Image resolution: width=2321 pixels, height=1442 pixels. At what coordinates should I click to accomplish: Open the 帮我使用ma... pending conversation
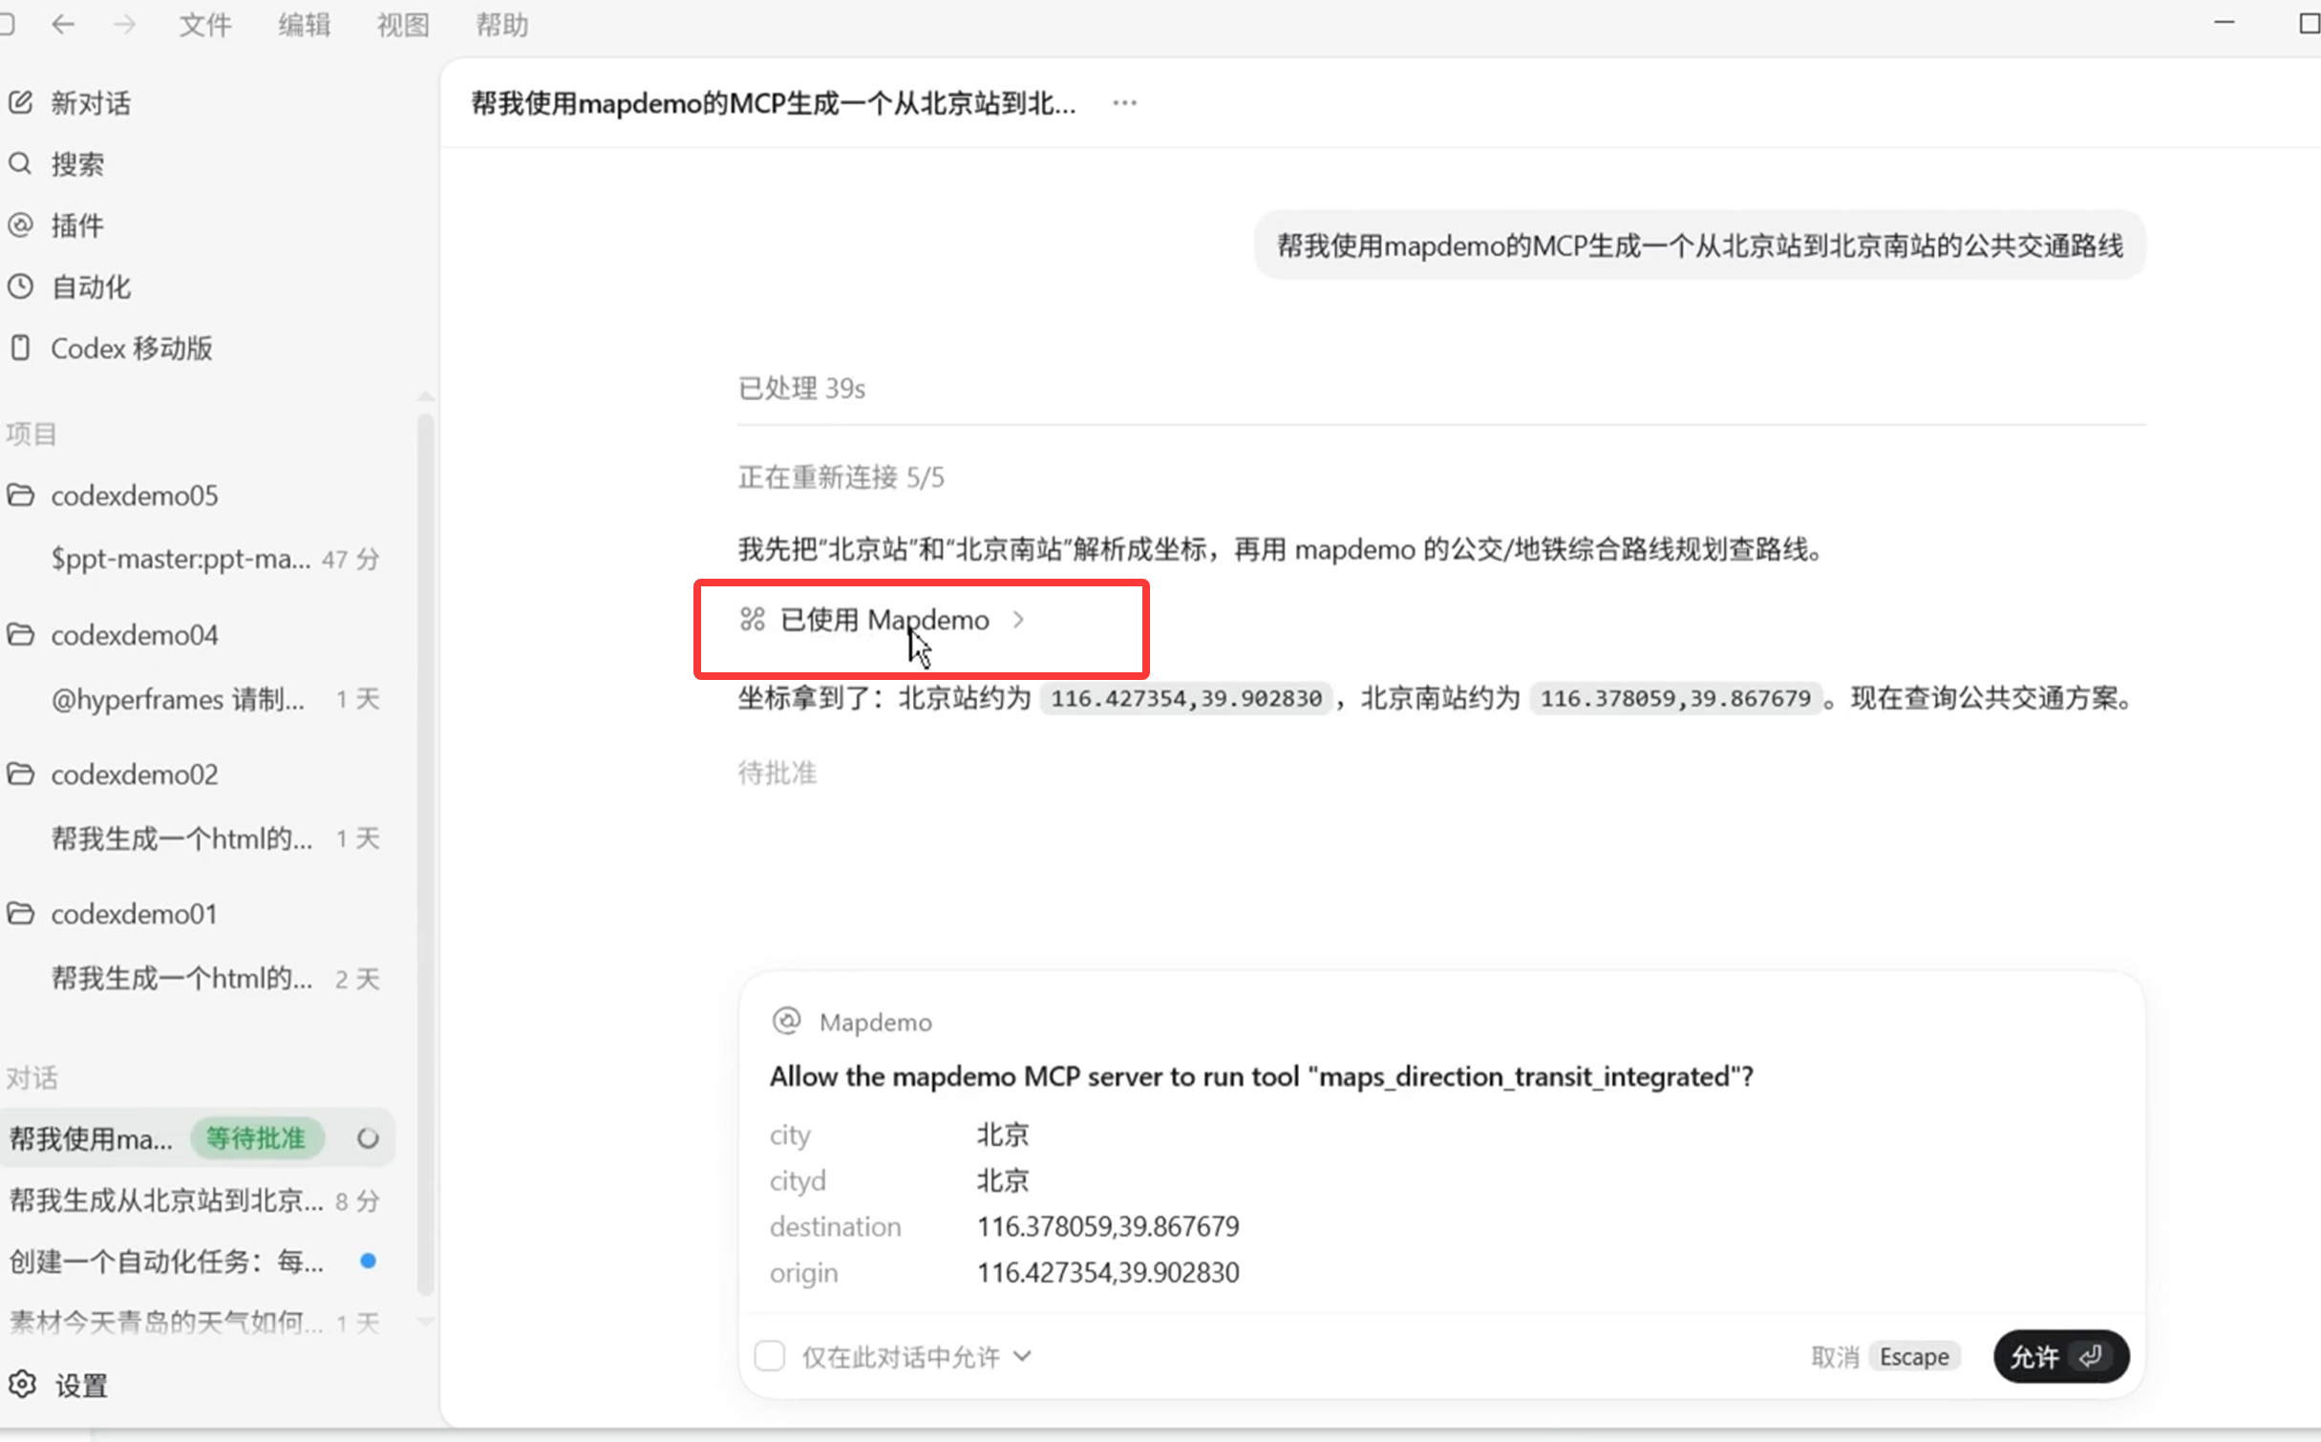(x=198, y=1138)
